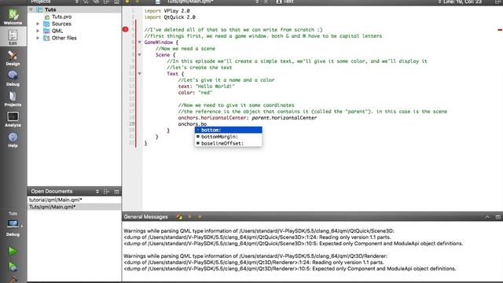Choose 'baselineOffset:' from the autocomplete list
The image size is (503, 283).
(x=229, y=143)
